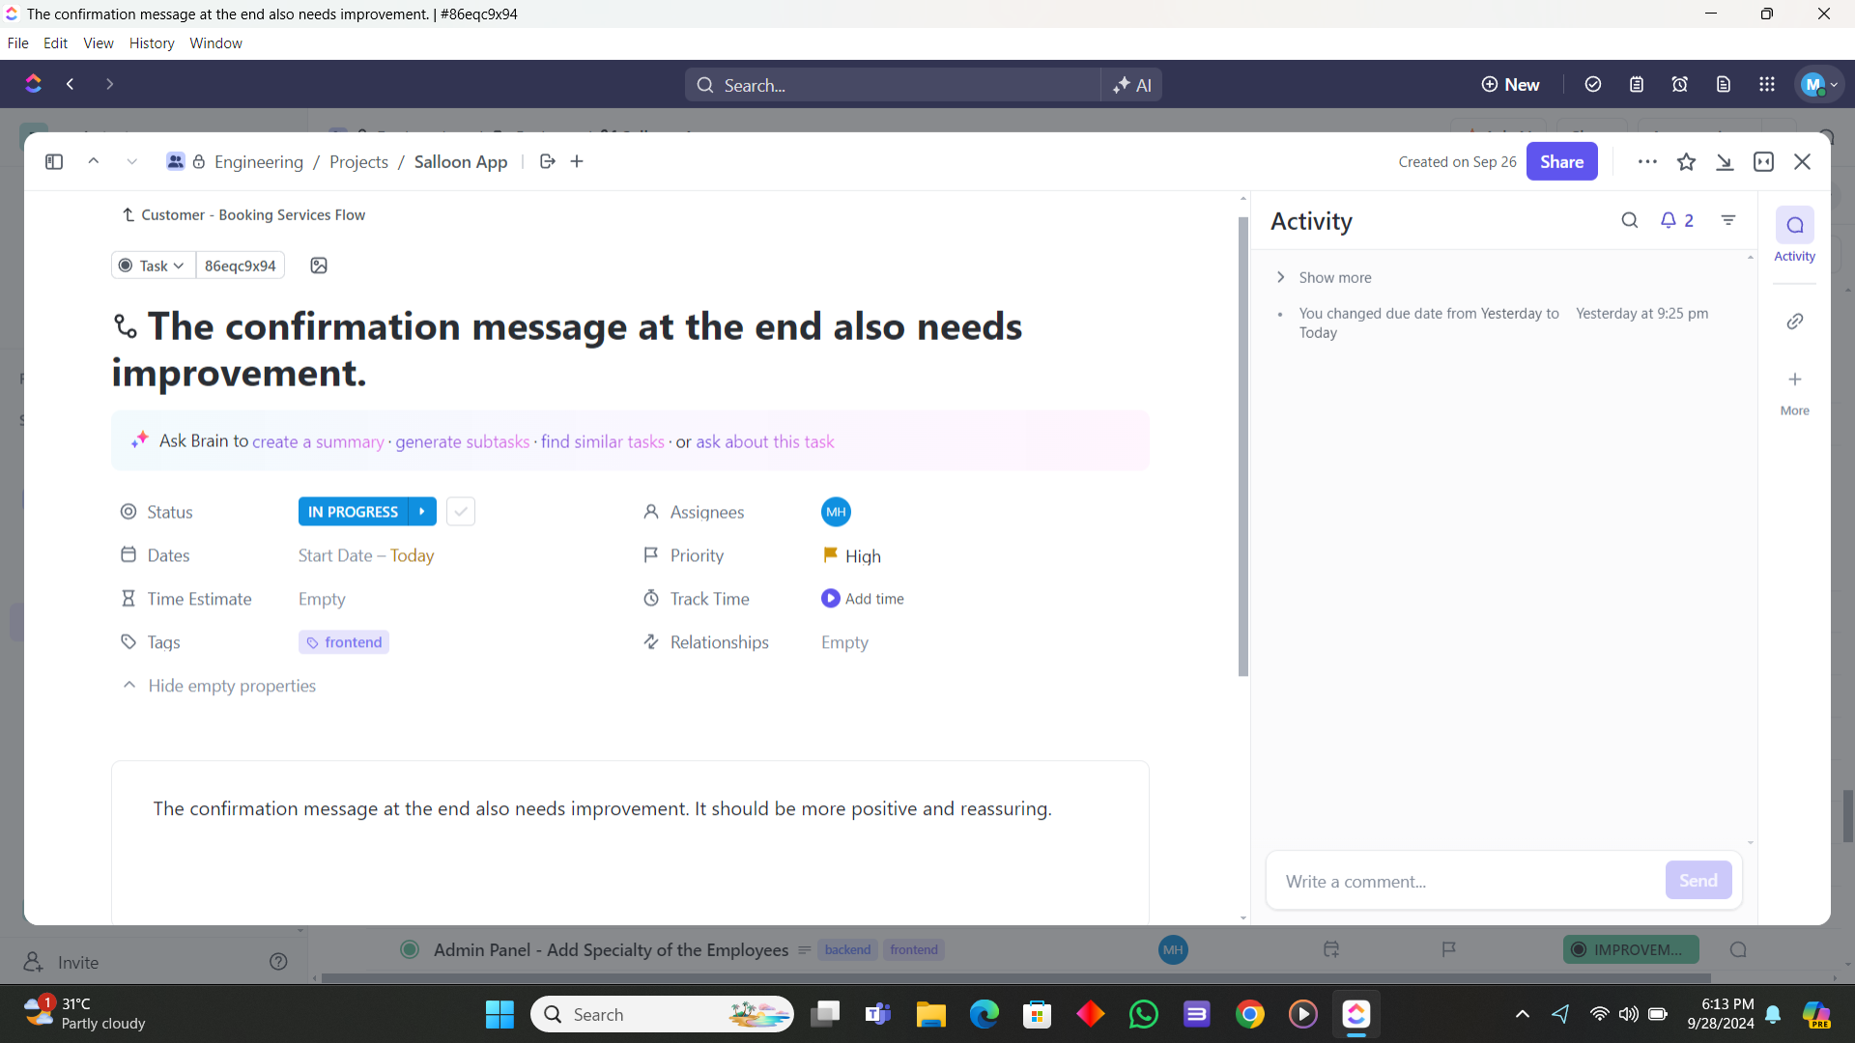
Task: Open the notifications bell showing 2
Action: pyautogui.click(x=1676, y=221)
